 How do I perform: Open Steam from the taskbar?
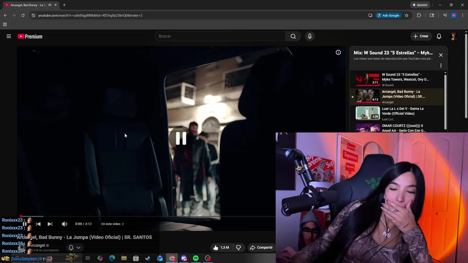point(148,258)
